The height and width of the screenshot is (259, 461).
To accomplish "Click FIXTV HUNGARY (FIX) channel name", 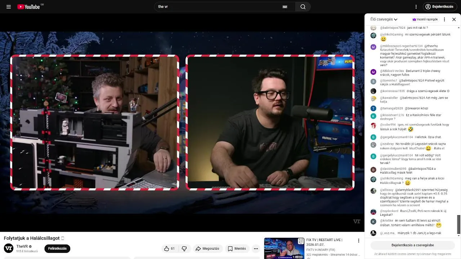I will tap(321, 250).
